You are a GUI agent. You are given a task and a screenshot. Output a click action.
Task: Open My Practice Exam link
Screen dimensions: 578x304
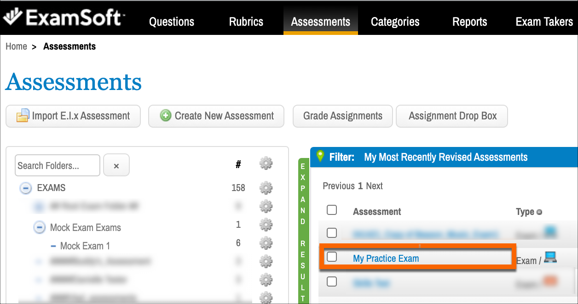(386, 259)
